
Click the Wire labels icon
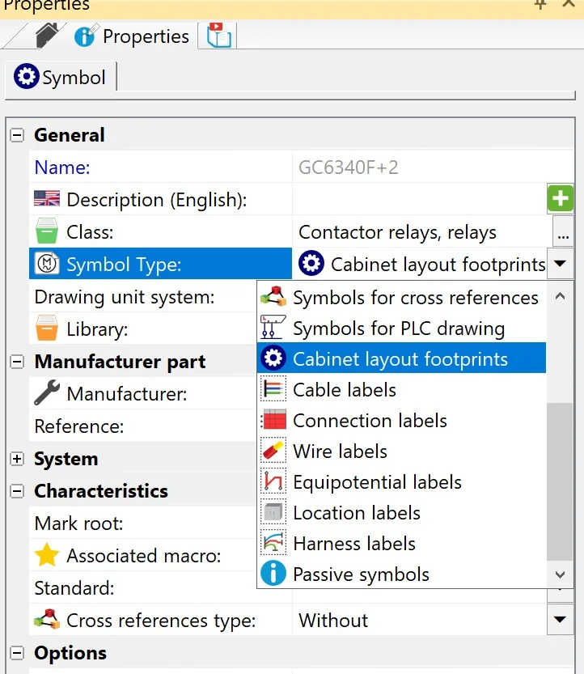click(273, 451)
